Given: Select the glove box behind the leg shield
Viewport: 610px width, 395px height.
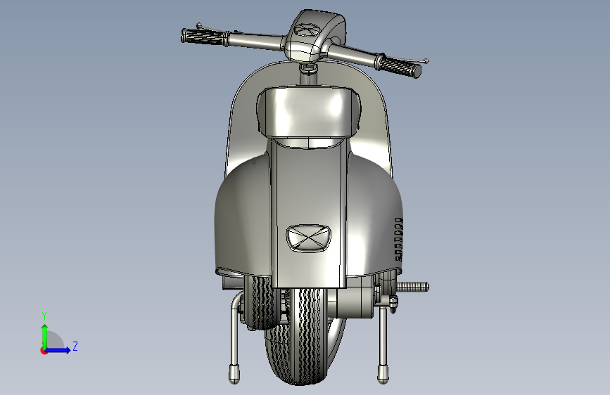Looking at the screenshot, I should (308, 112).
